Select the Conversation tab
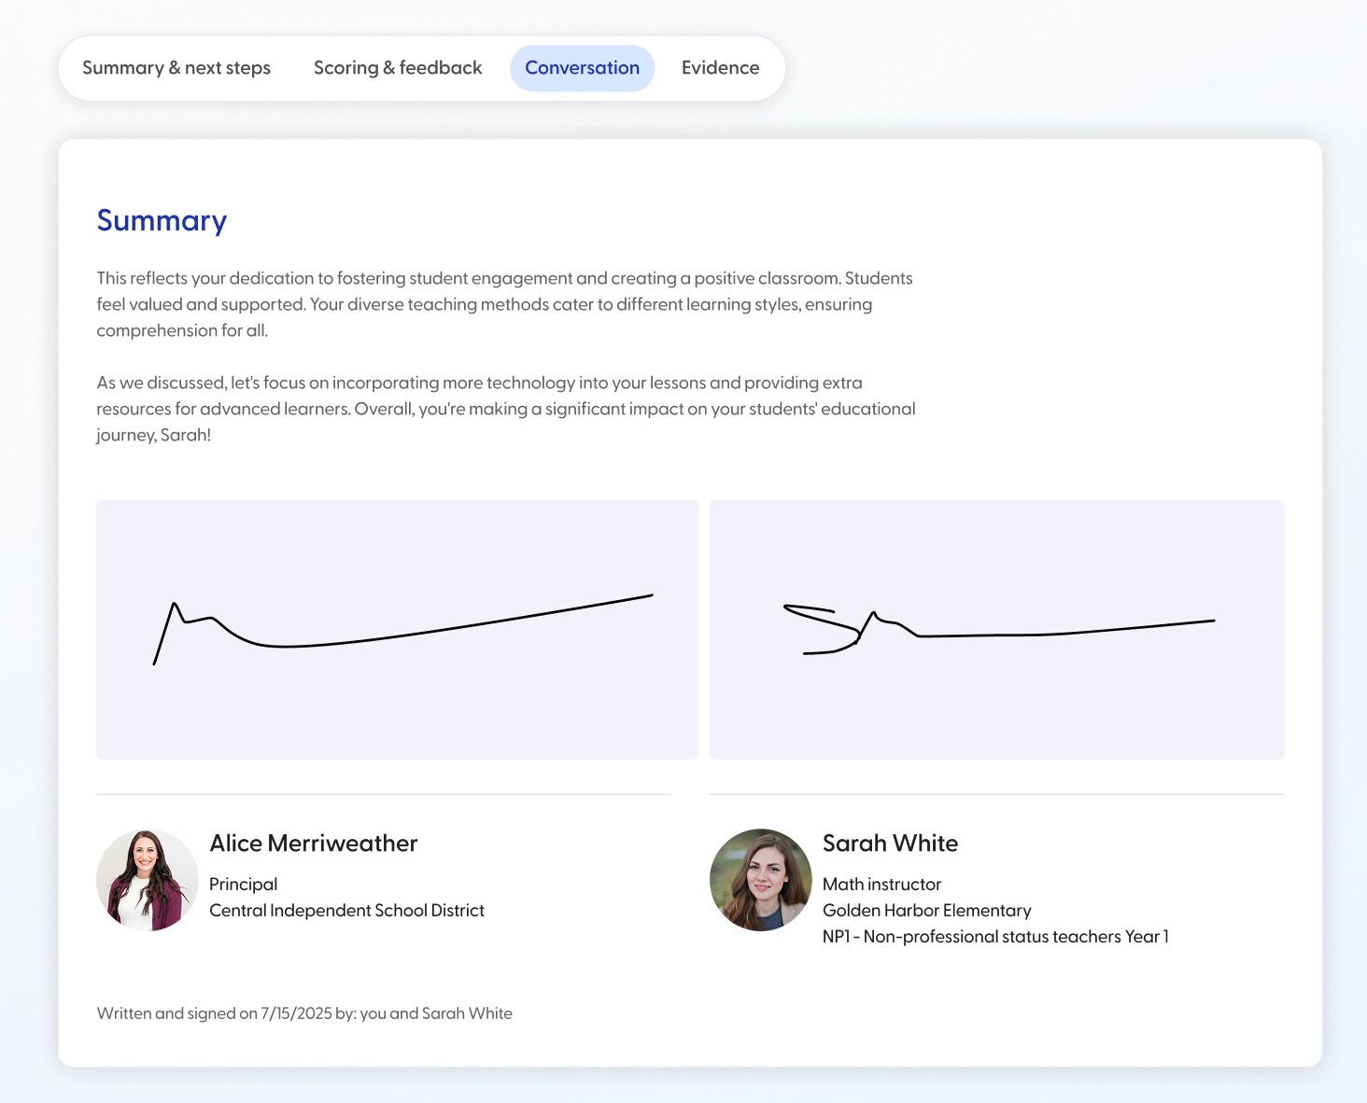 tap(582, 67)
